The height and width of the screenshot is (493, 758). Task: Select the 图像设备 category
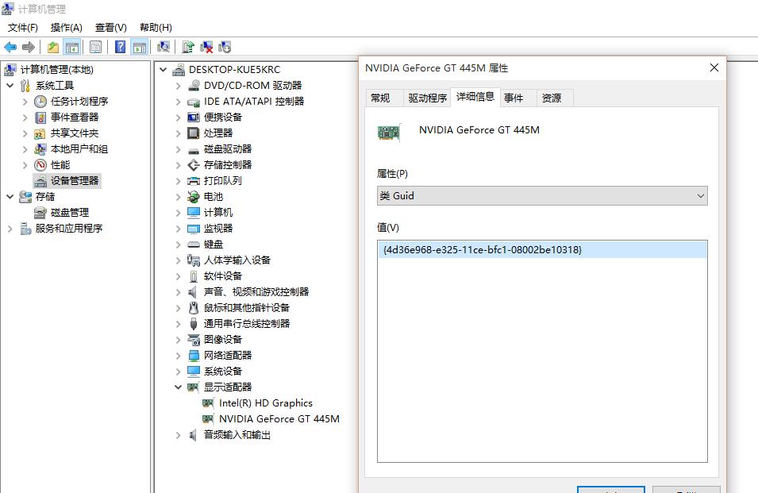click(223, 340)
